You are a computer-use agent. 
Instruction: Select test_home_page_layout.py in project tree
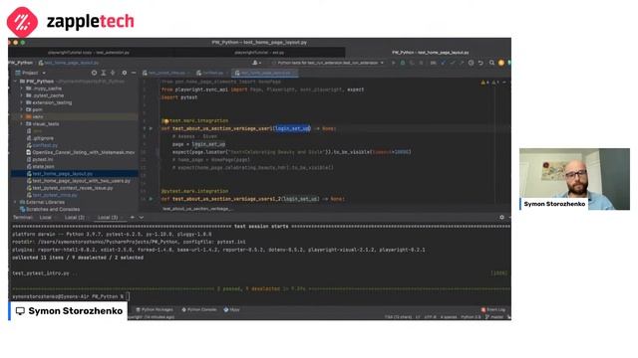[60, 174]
